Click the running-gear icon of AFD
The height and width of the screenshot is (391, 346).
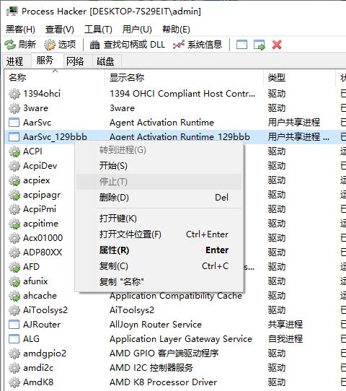14,267
